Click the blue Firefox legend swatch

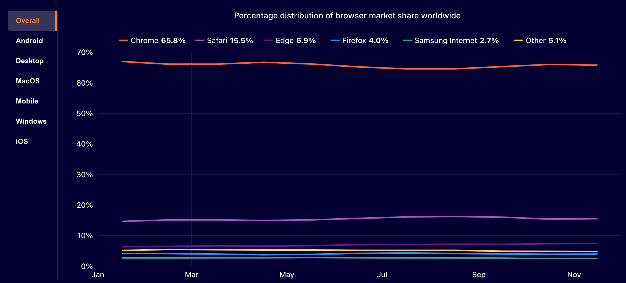point(335,41)
